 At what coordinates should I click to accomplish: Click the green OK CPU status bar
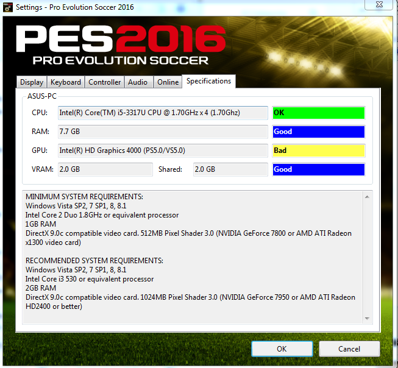pyautogui.click(x=319, y=113)
